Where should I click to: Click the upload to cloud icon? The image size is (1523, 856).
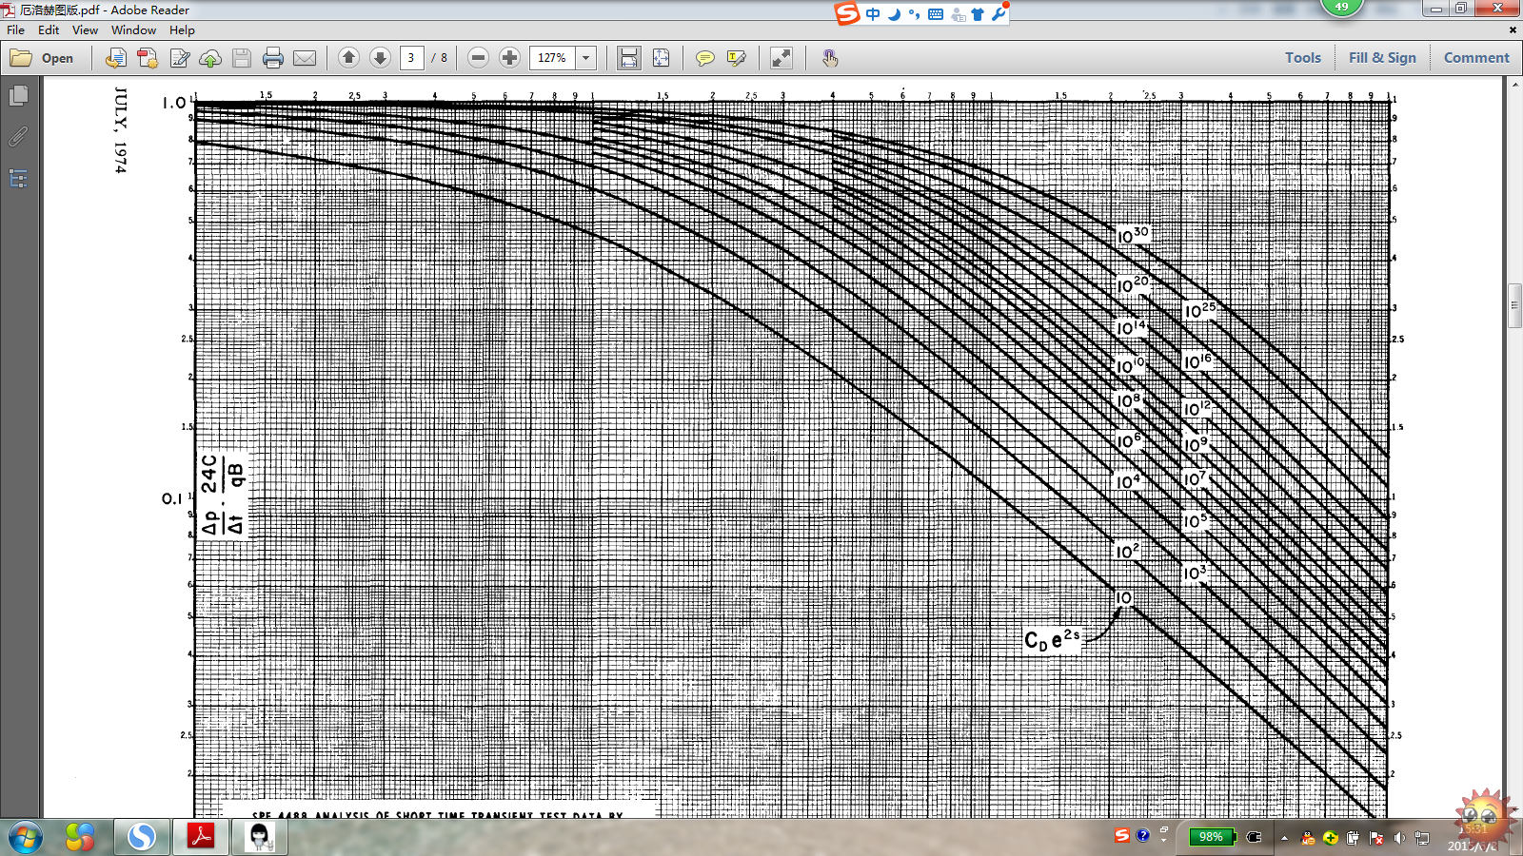(x=210, y=58)
